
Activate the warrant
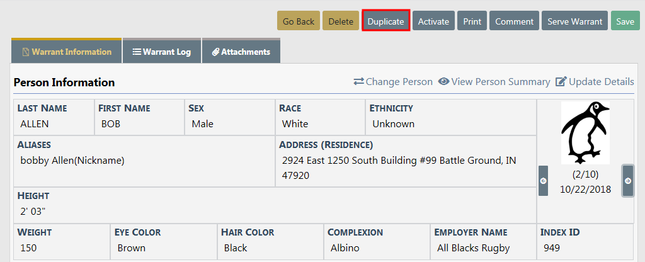433,21
